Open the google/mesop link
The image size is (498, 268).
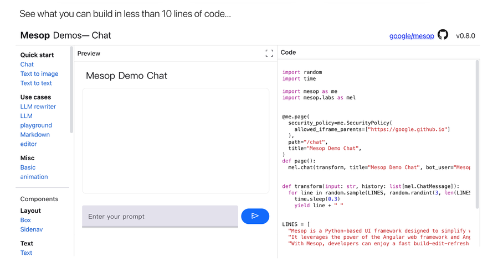(x=412, y=36)
